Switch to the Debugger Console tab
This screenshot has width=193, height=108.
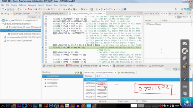[122, 66]
